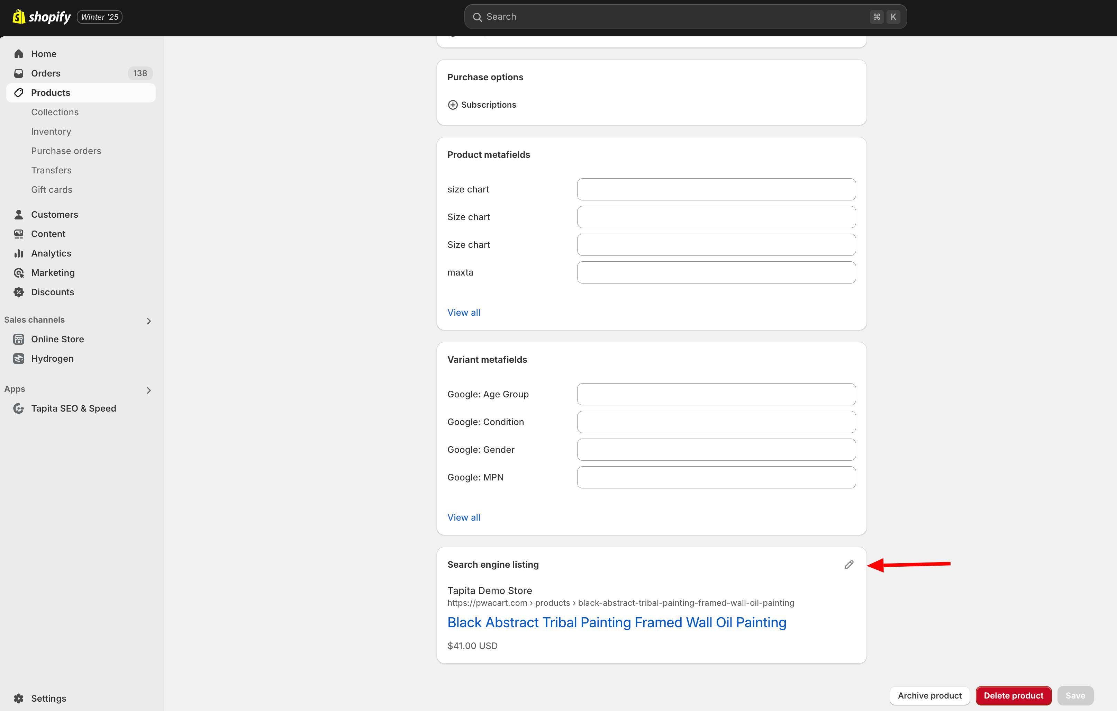The width and height of the screenshot is (1117, 711).
Task: Click the Google: Age Group input field
Action: (x=716, y=394)
